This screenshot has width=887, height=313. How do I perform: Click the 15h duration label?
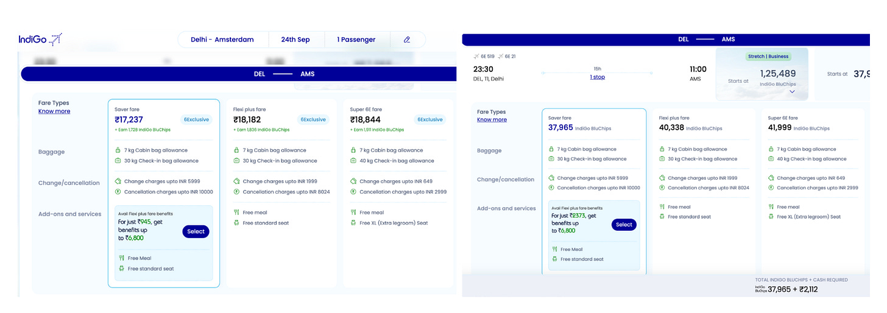[597, 69]
